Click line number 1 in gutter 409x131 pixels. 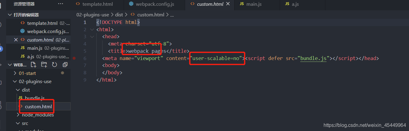coord(85,22)
